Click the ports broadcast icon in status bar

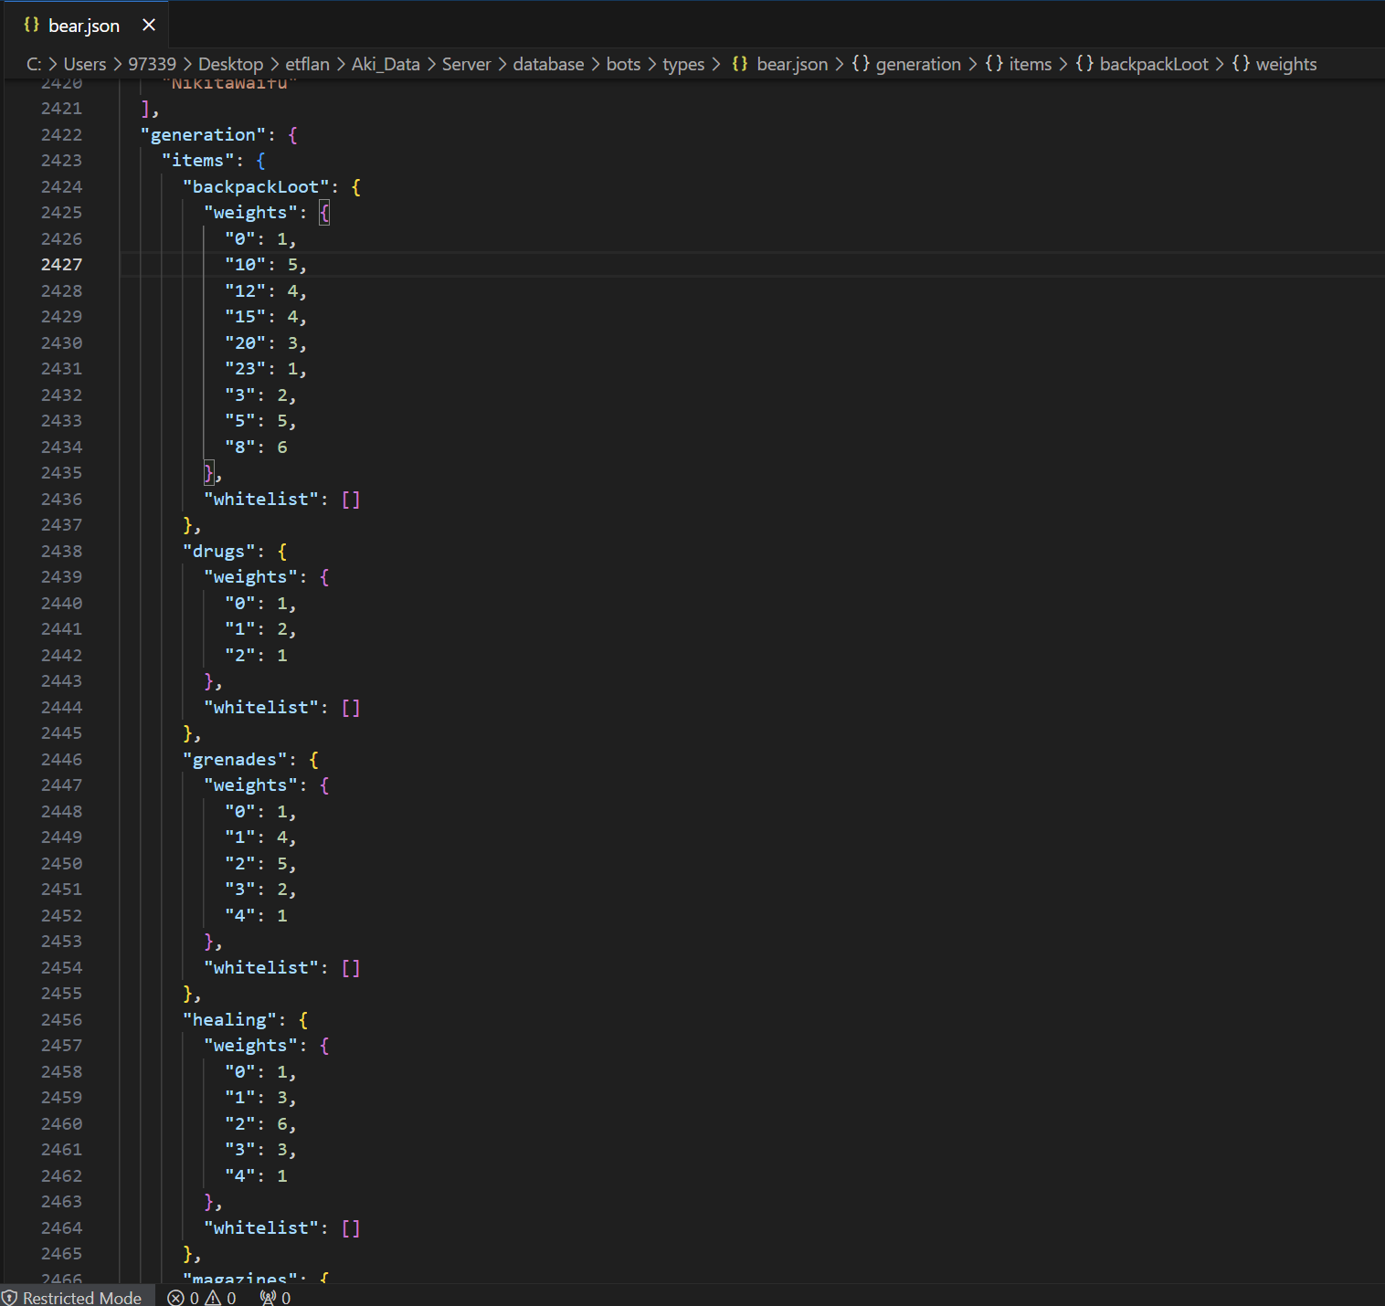(268, 1298)
